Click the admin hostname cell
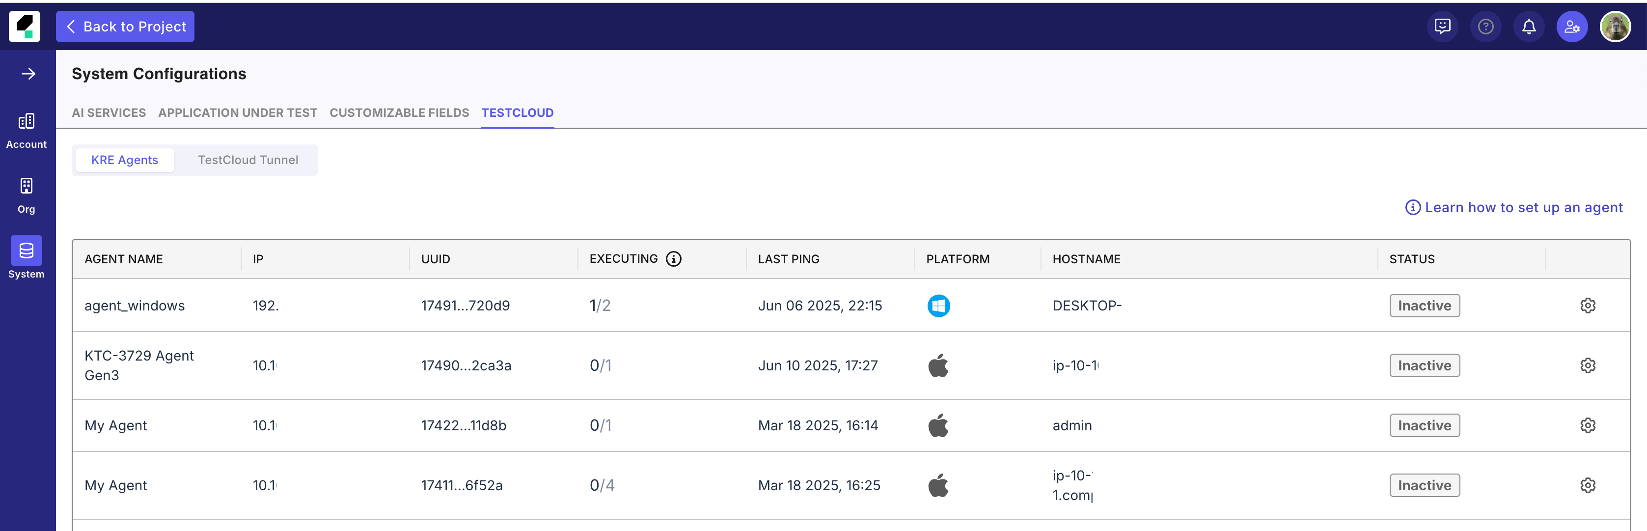1647x531 pixels. point(1072,425)
